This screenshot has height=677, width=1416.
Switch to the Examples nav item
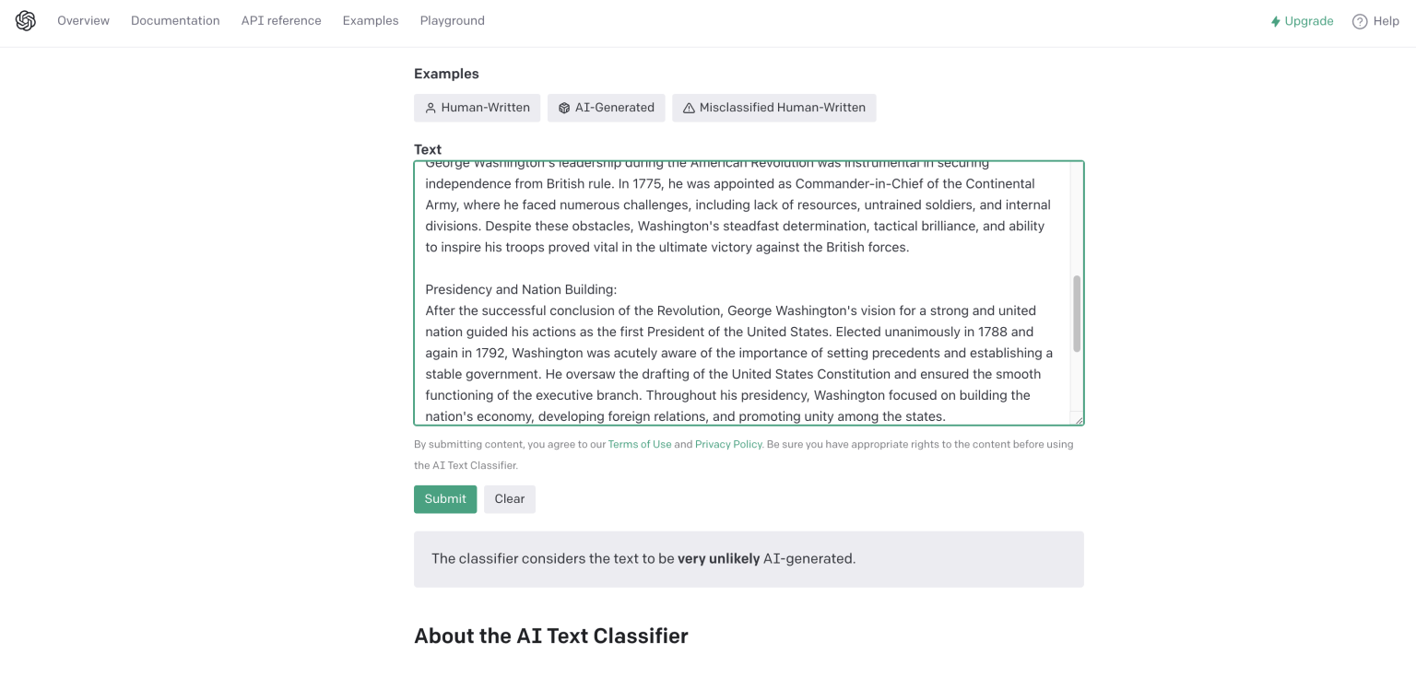[371, 20]
